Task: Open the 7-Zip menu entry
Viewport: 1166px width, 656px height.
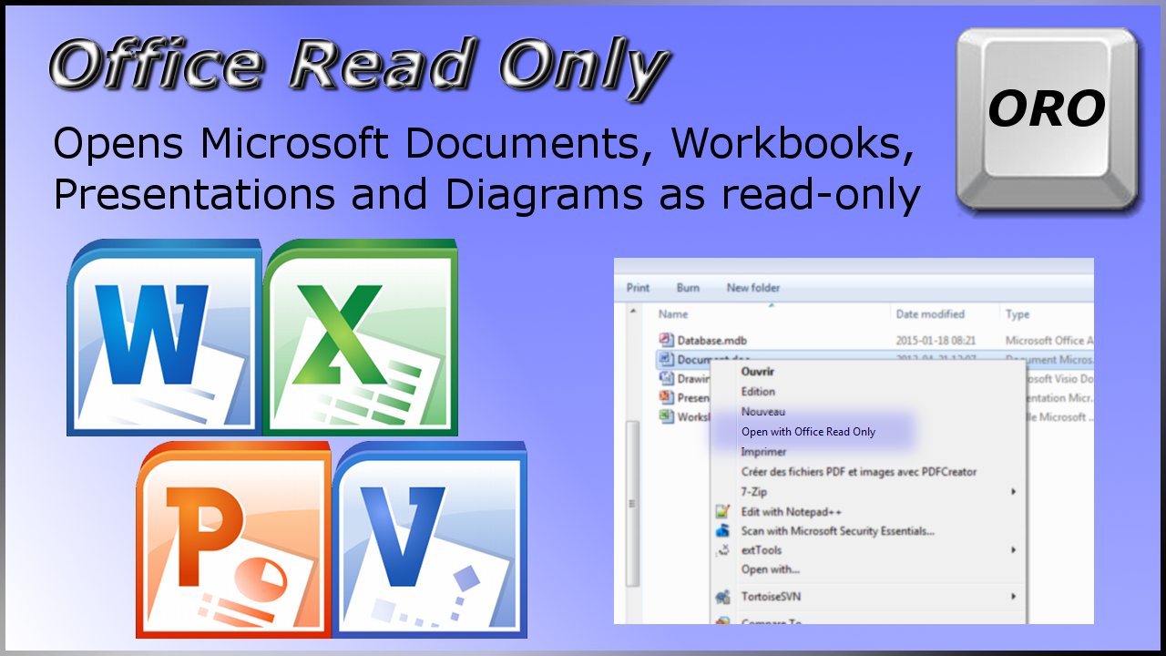Action: click(752, 492)
